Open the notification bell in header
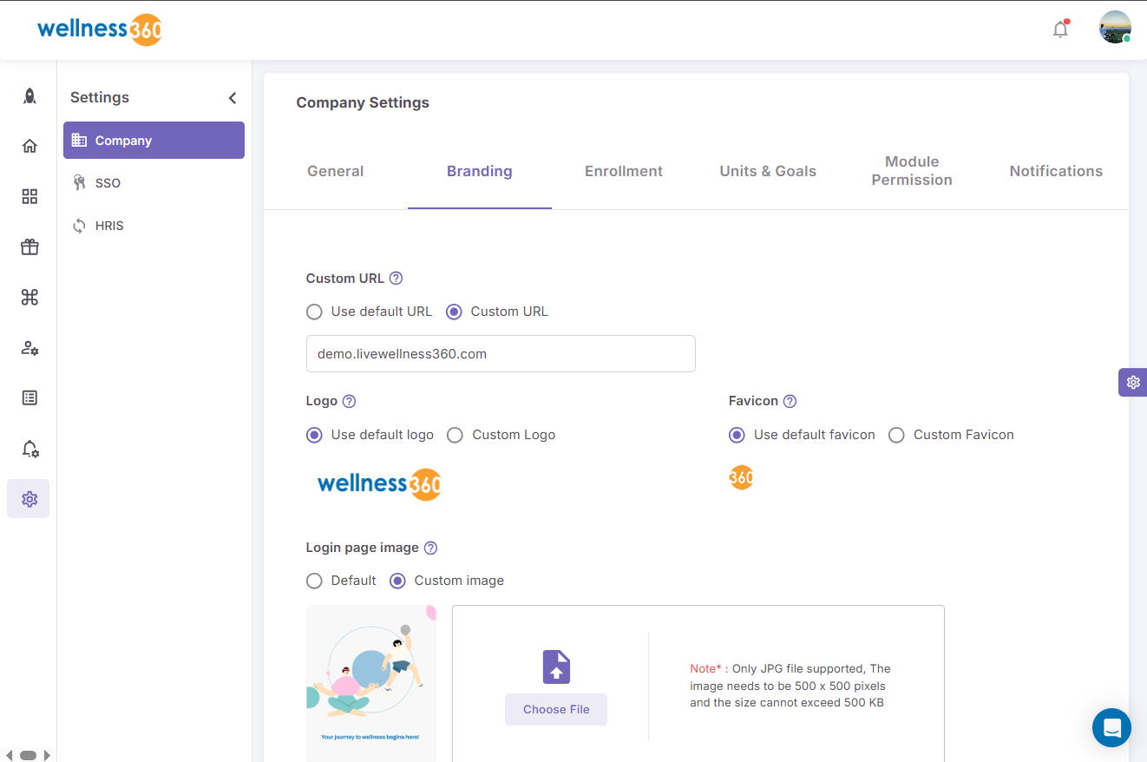 (1060, 30)
